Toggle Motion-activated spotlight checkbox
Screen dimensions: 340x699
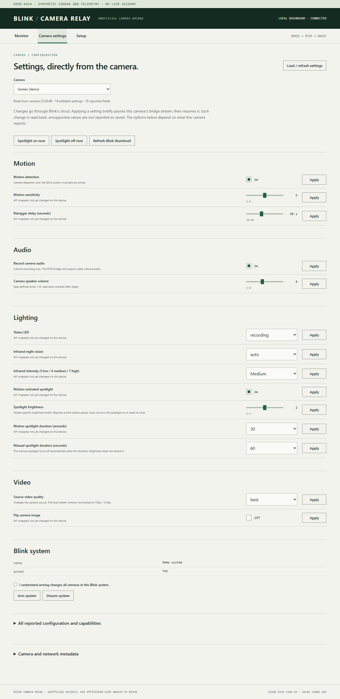pos(249,391)
